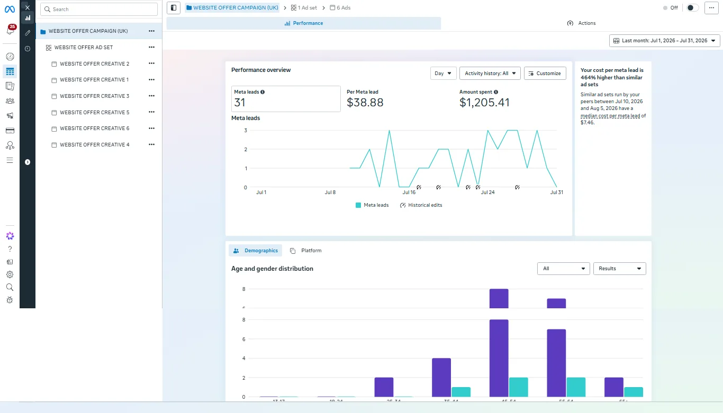Open options for WEBSITE OFFER CREATIVE 1
This screenshot has width=723, height=413.
click(x=151, y=79)
